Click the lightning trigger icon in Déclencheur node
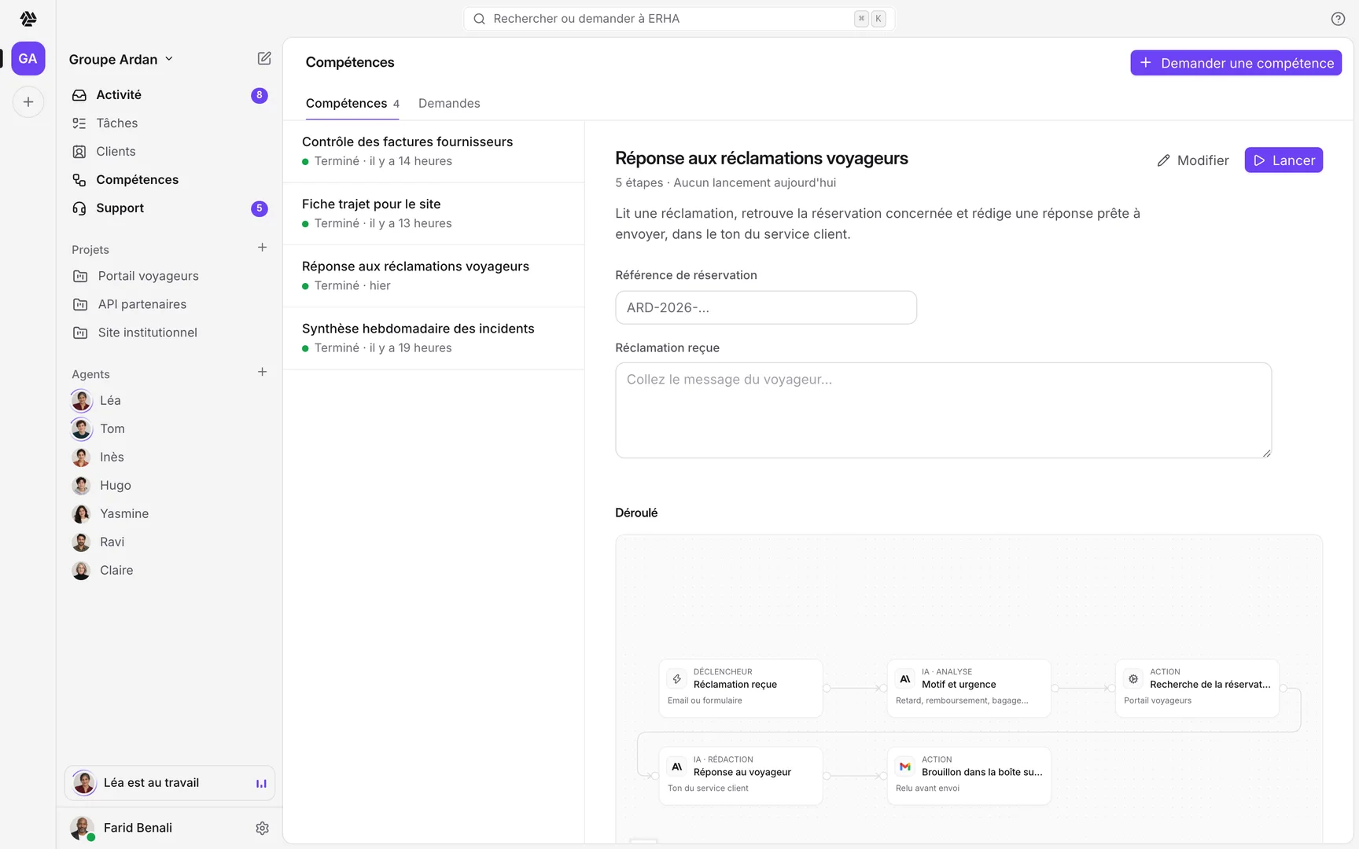The width and height of the screenshot is (1359, 849). tap(677, 678)
